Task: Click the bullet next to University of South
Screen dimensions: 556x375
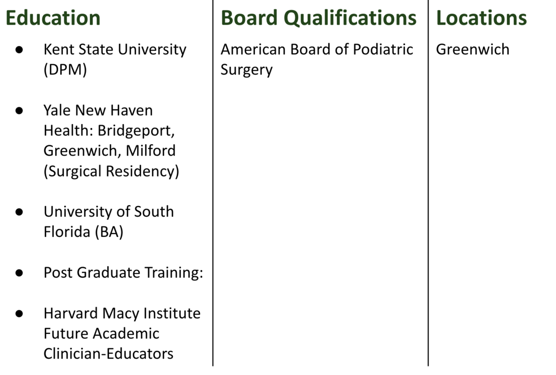Action: pos(20,212)
